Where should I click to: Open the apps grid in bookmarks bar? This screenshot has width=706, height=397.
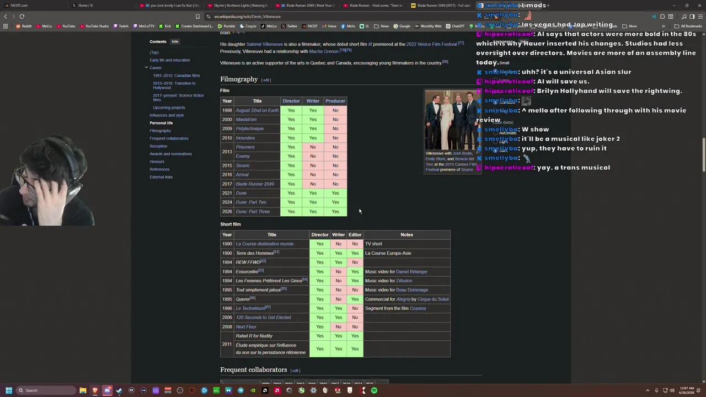[6, 26]
